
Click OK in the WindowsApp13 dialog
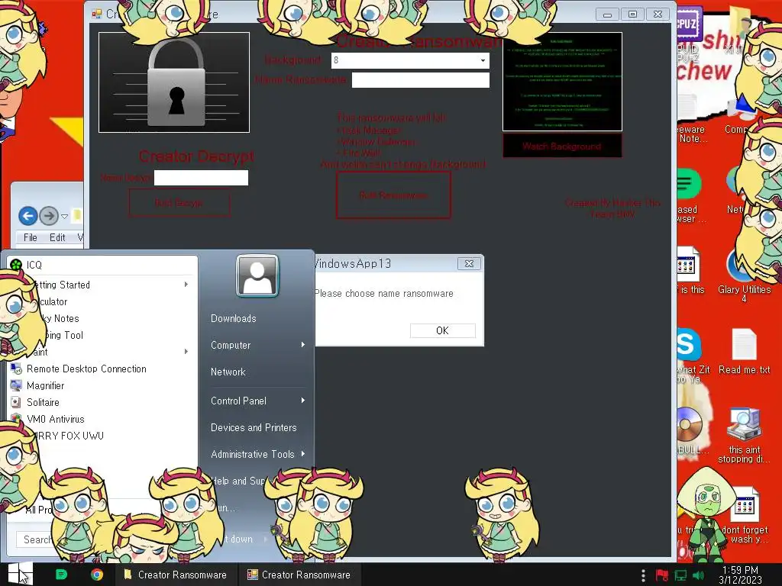point(442,330)
